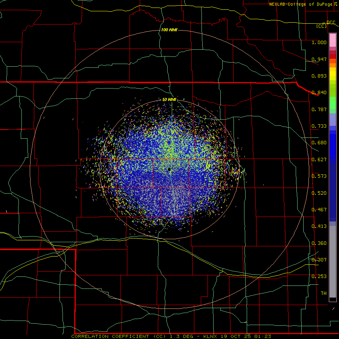The height and width of the screenshot is (339, 339).
Task: Click the black radar site dot at center
Action: coord(169,169)
